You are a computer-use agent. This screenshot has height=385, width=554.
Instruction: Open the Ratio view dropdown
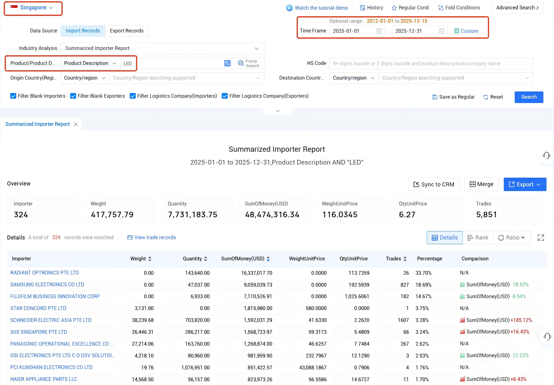pos(512,238)
